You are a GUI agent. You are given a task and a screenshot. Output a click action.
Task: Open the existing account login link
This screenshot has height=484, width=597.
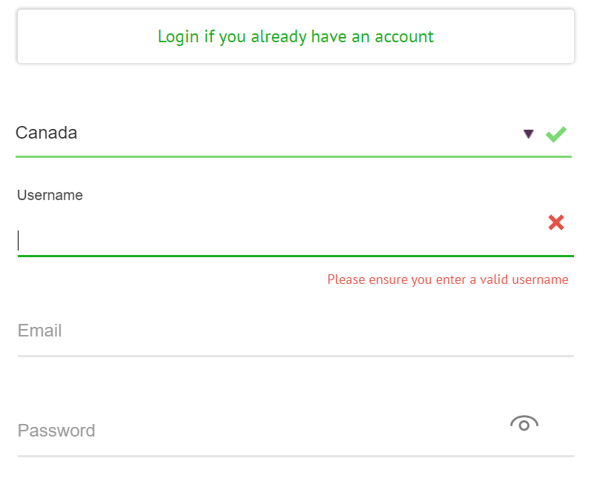click(x=296, y=36)
